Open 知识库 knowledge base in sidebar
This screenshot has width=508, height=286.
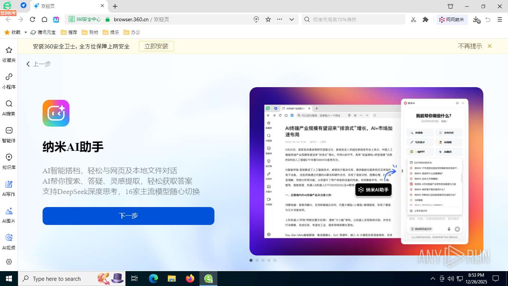(9, 162)
